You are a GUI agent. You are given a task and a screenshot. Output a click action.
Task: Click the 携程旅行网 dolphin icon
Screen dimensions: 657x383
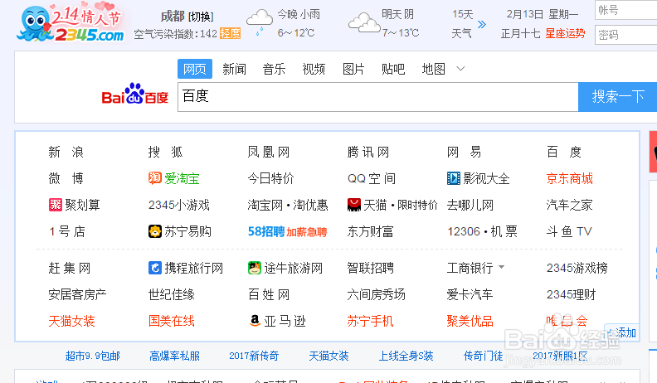tap(155, 268)
